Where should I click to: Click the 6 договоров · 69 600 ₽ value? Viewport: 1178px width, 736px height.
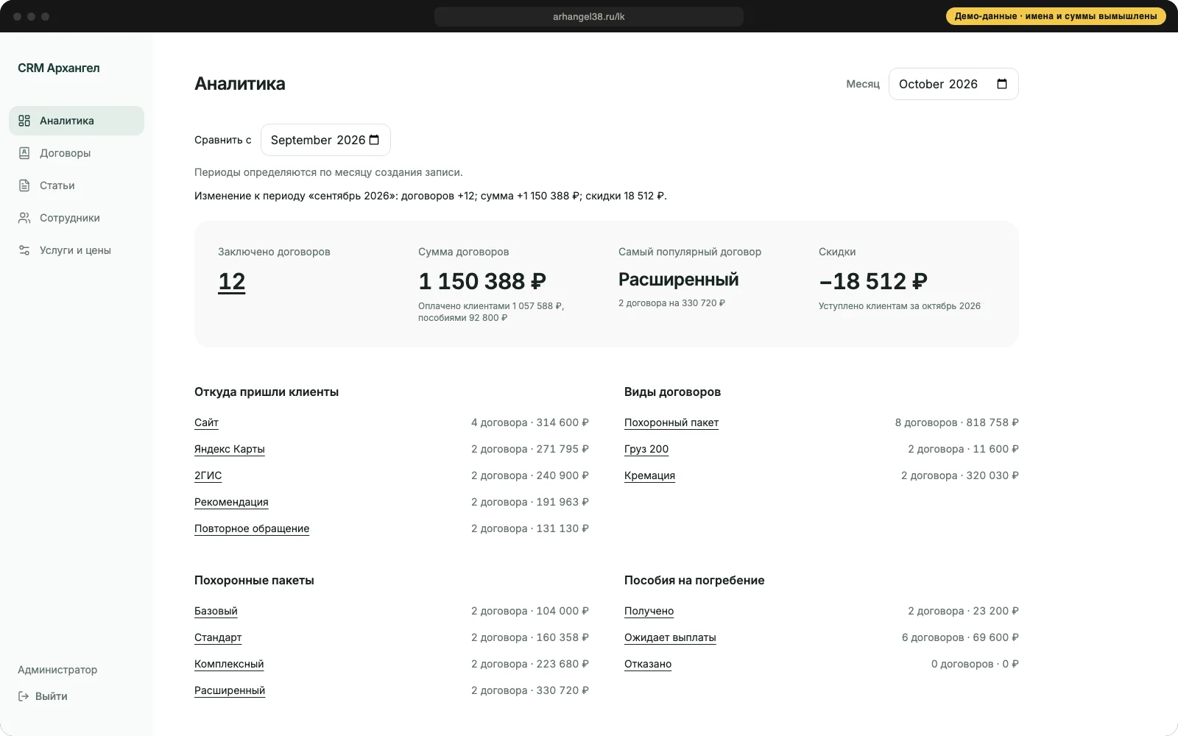pyautogui.click(x=960, y=637)
